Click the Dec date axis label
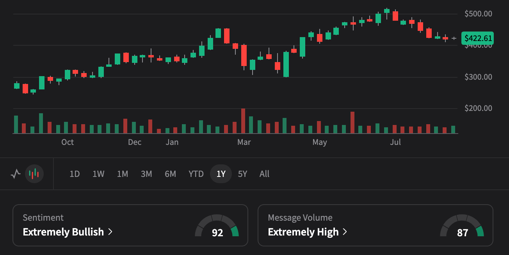This screenshot has width=509, height=255. [135, 142]
